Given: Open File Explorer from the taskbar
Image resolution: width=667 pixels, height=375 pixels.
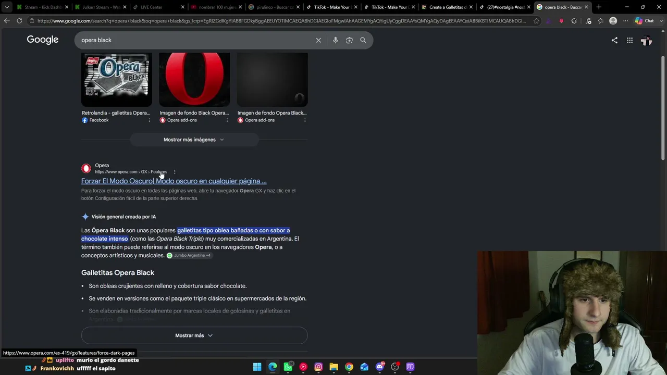Looking at the screenshot, I should (333, 367).
